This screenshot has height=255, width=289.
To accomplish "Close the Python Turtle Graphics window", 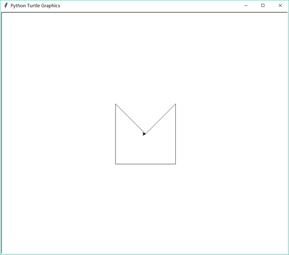I will pyautogui.click(x=280, y=6).
